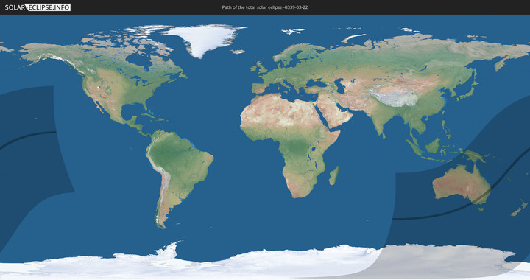
Task: Click the totality path line crossing southeast Australia
Action: click(x=480, y=196)
